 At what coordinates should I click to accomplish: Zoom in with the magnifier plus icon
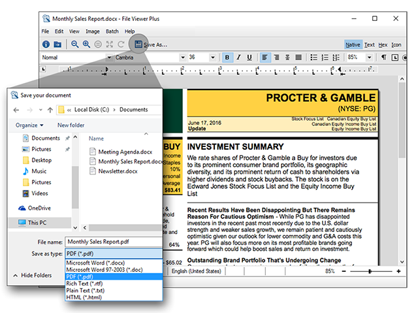(86, 44)
